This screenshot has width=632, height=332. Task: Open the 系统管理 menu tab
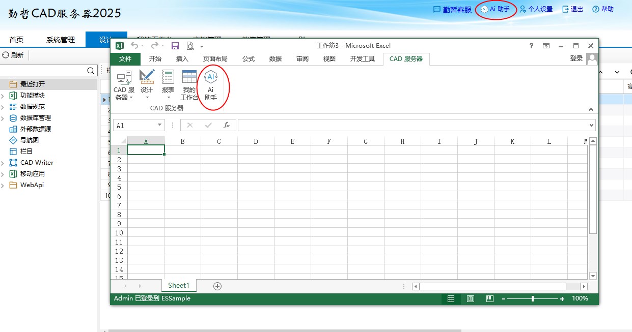pyautogui.click(x=61, y=40)
